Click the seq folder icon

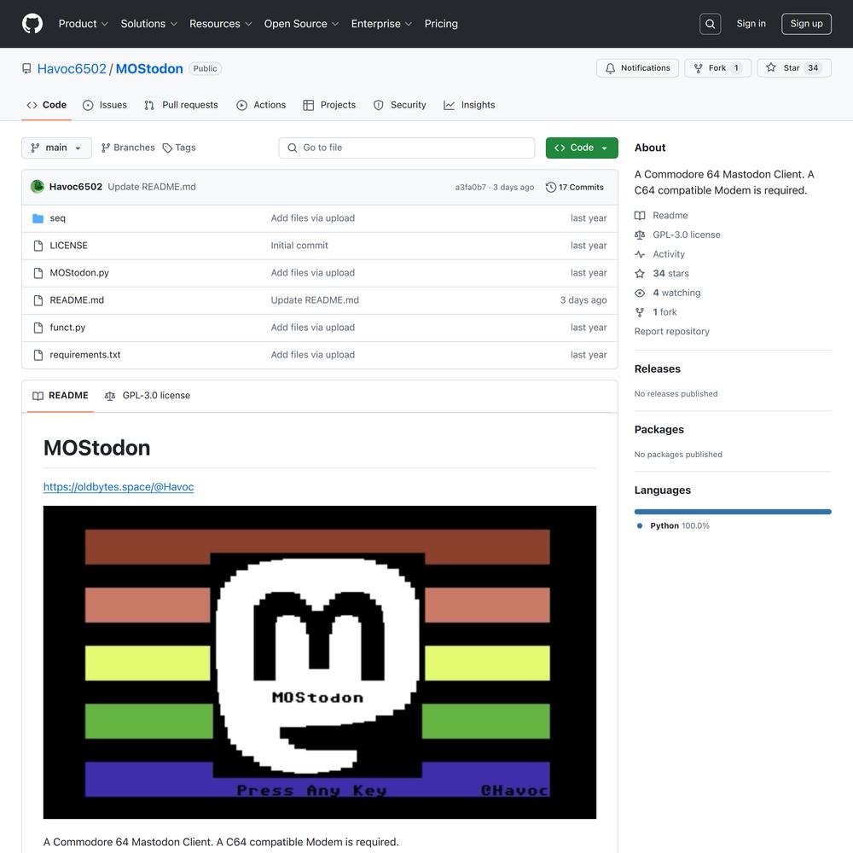[38, 218]
